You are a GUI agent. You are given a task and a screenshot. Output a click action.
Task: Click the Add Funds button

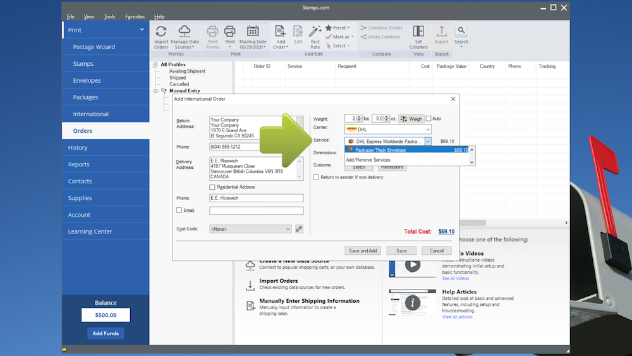106,333
